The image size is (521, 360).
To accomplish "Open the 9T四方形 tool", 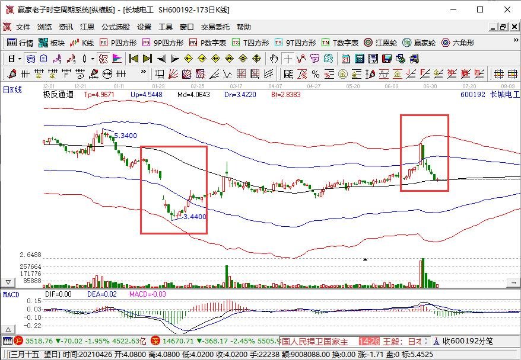I will point(296,43).
